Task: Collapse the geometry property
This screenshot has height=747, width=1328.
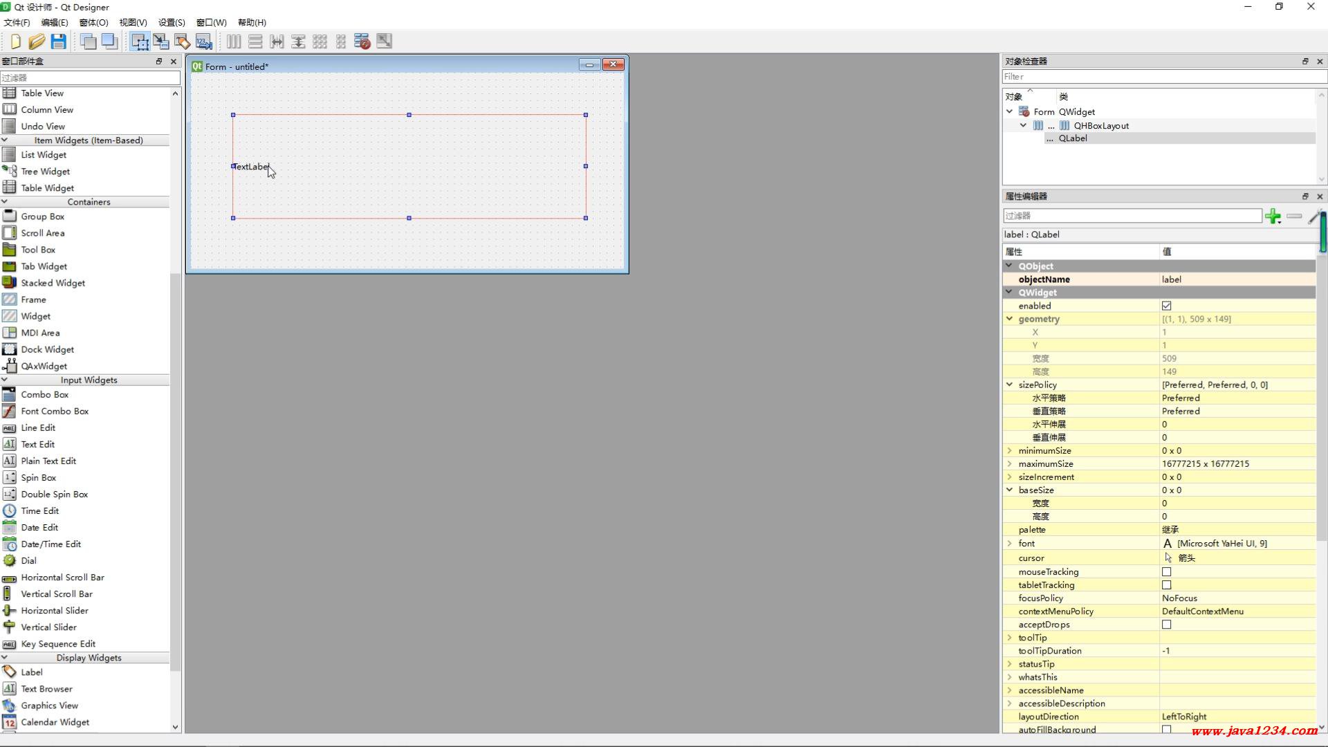Action: (x=1009, y=319)
